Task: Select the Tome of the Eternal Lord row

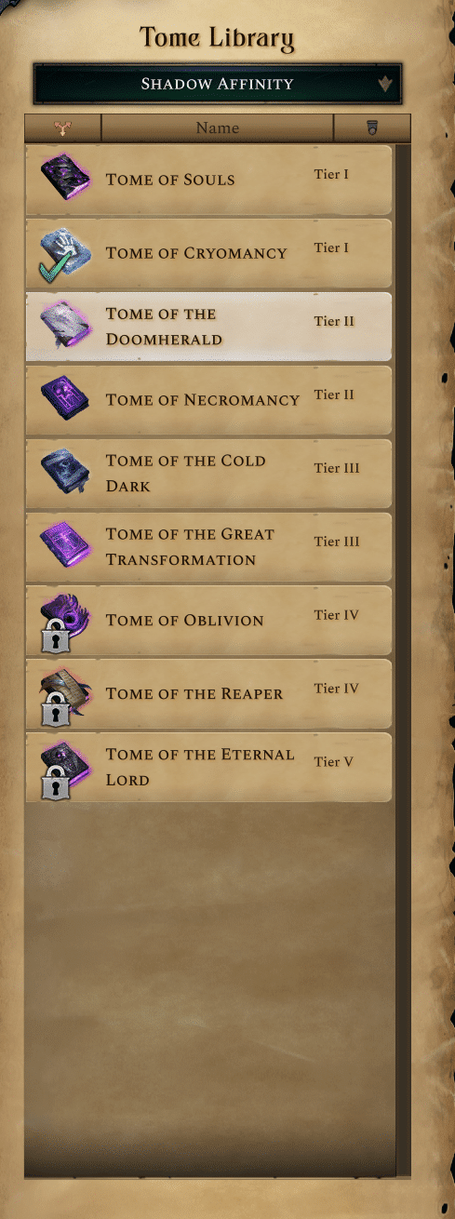Action: (x=208, y=768)
